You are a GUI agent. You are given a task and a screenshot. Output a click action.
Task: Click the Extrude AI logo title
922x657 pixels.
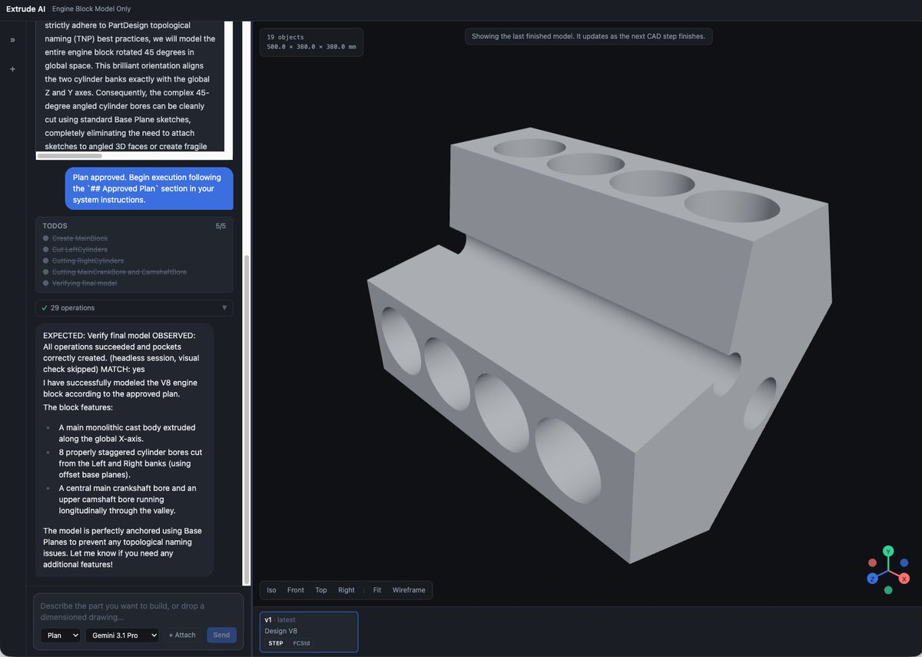point(25,9)
